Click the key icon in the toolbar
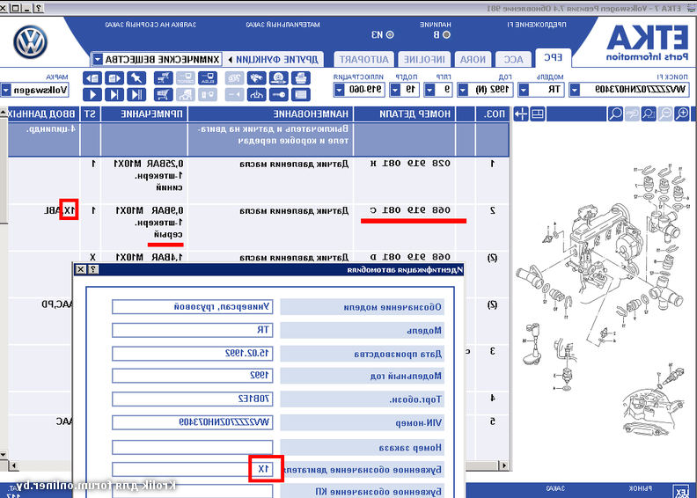Viewport: 697px width, 498px height. pyautogui.click(x=279, y=94)
